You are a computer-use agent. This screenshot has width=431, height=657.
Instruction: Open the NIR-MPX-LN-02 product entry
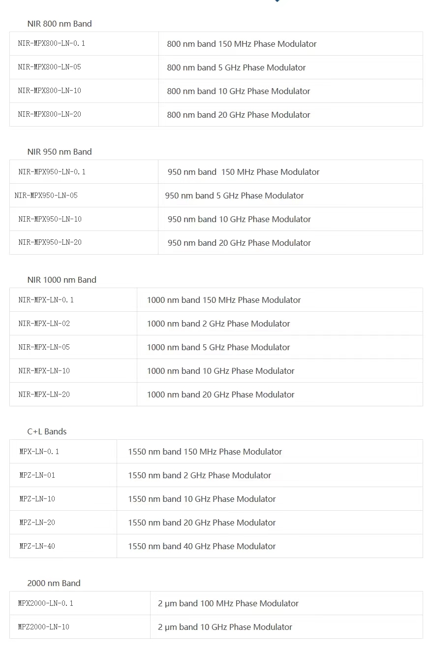pos(44,324)
